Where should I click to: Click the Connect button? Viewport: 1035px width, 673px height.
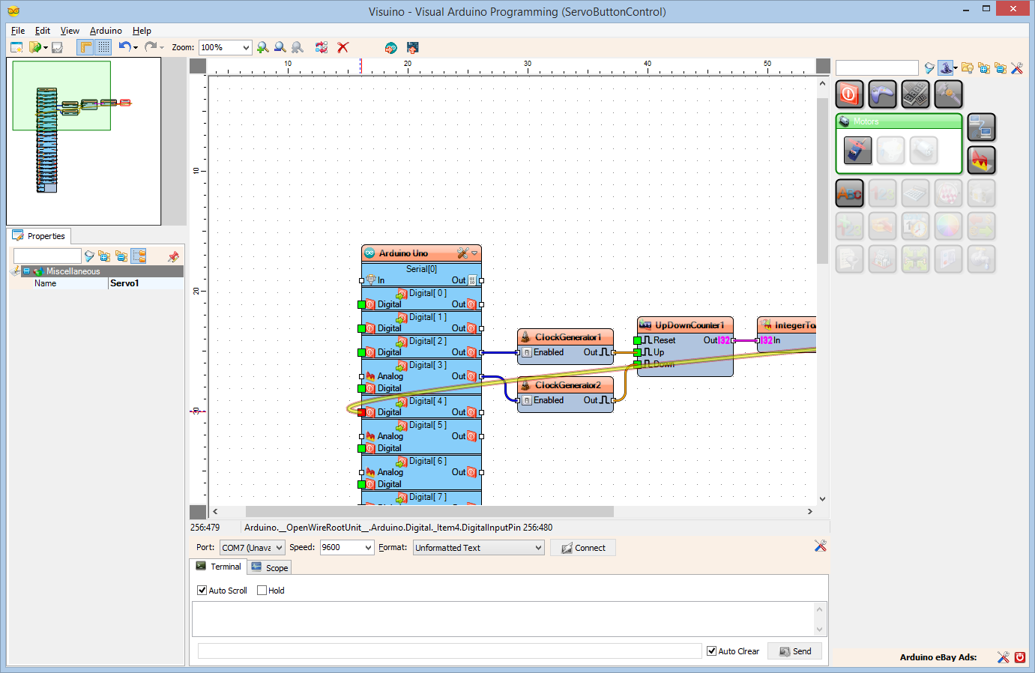(583, 548)
